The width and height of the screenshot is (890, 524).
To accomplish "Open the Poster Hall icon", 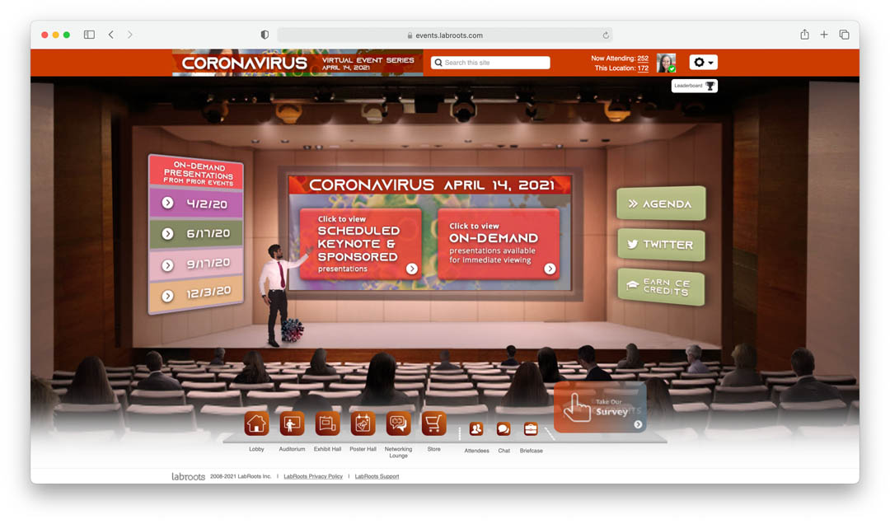I will coord(363,423).
